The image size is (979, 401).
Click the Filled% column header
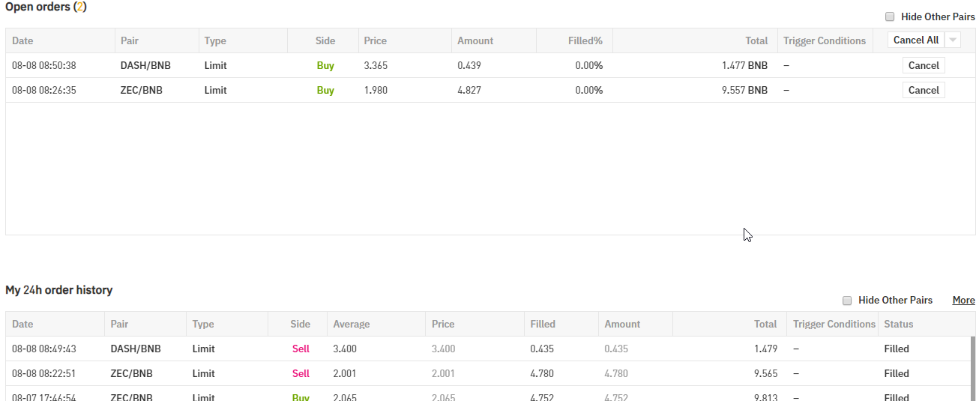[585, 40]
